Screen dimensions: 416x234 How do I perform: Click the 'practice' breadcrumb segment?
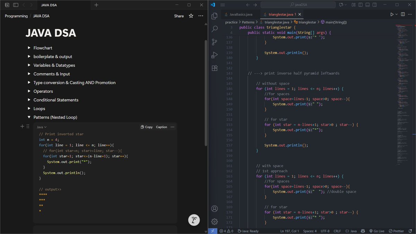231,22
